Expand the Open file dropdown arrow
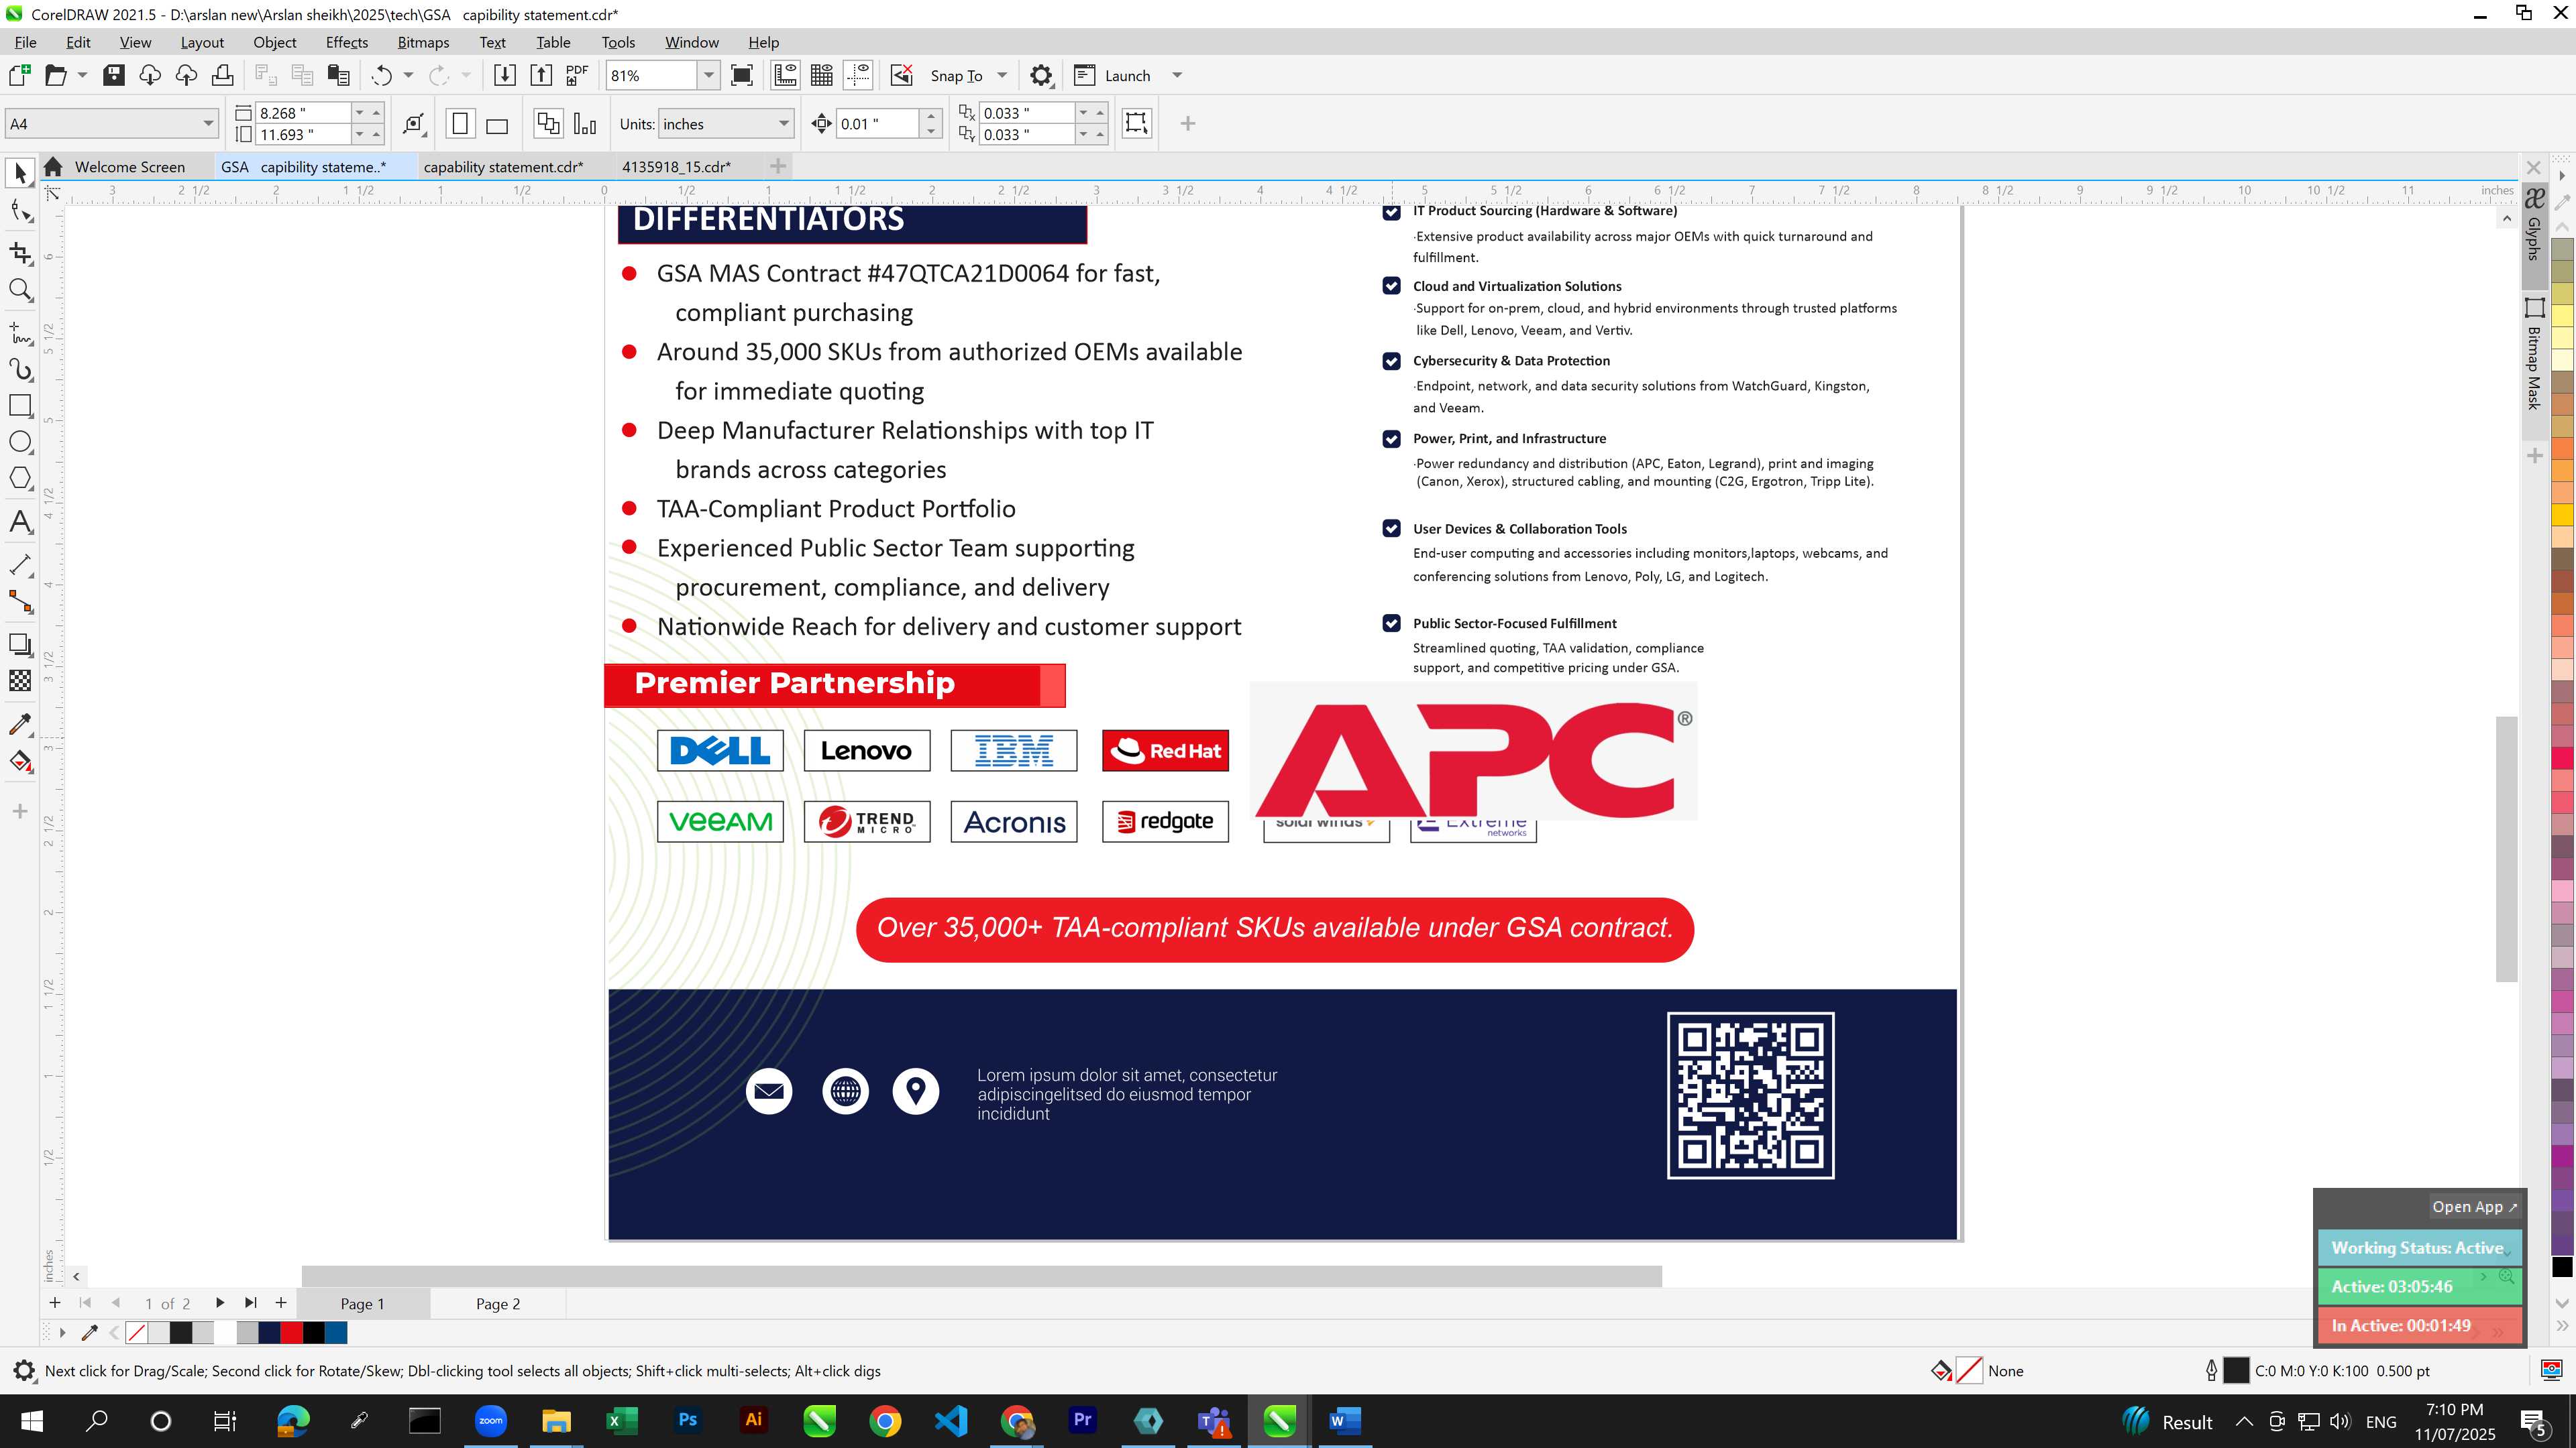Image resolution: width=2576 pixels, height=1448 pixels. (x=82, y=75)
